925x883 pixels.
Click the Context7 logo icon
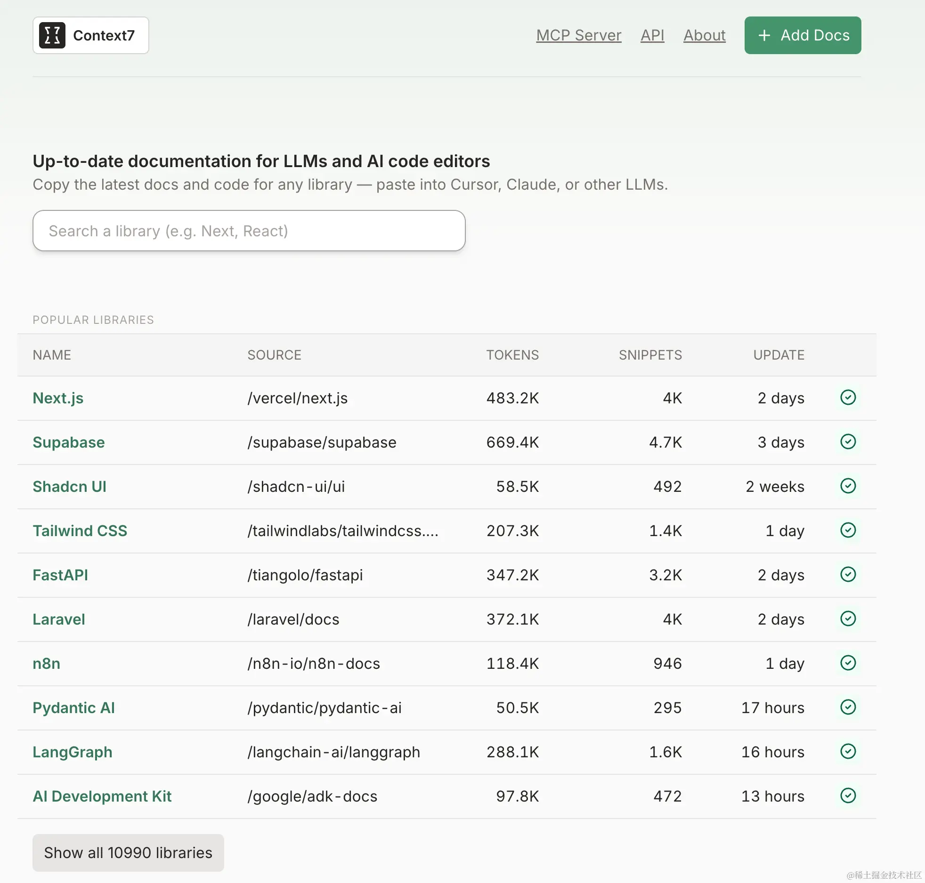pyautogui.click(x=52, y=35)
